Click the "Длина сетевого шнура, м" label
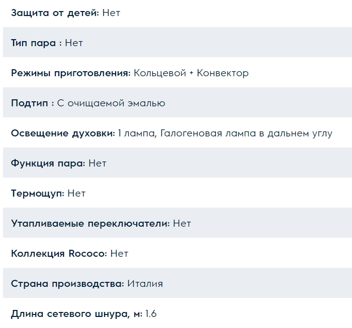Screen dimensions: 352x328 tap(76, 314)
